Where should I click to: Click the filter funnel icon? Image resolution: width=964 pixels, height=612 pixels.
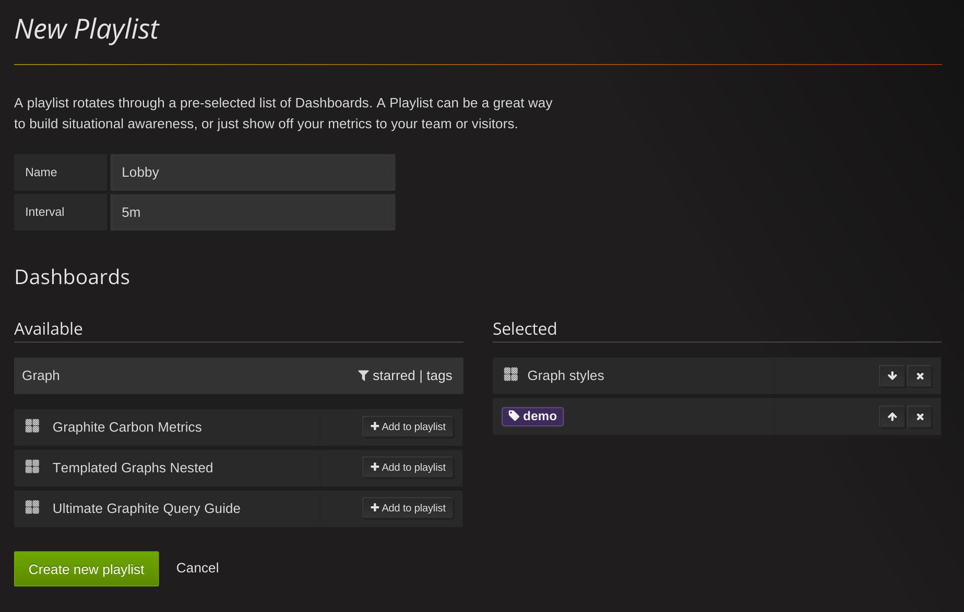tap(363, 375)
